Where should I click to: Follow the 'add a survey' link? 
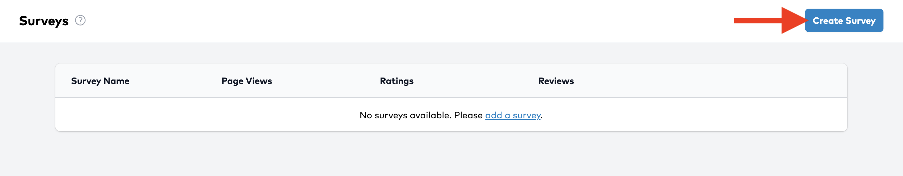(513, 115)
